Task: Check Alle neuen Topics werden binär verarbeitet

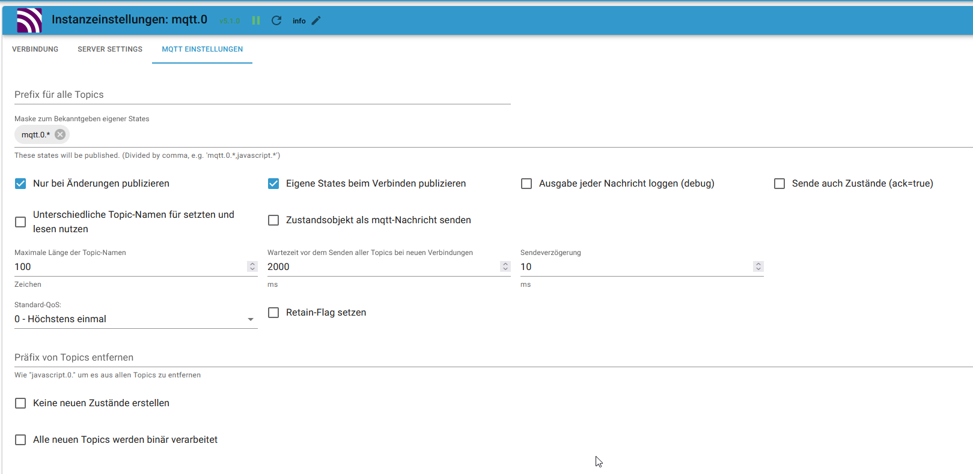Action: (20, 440)
